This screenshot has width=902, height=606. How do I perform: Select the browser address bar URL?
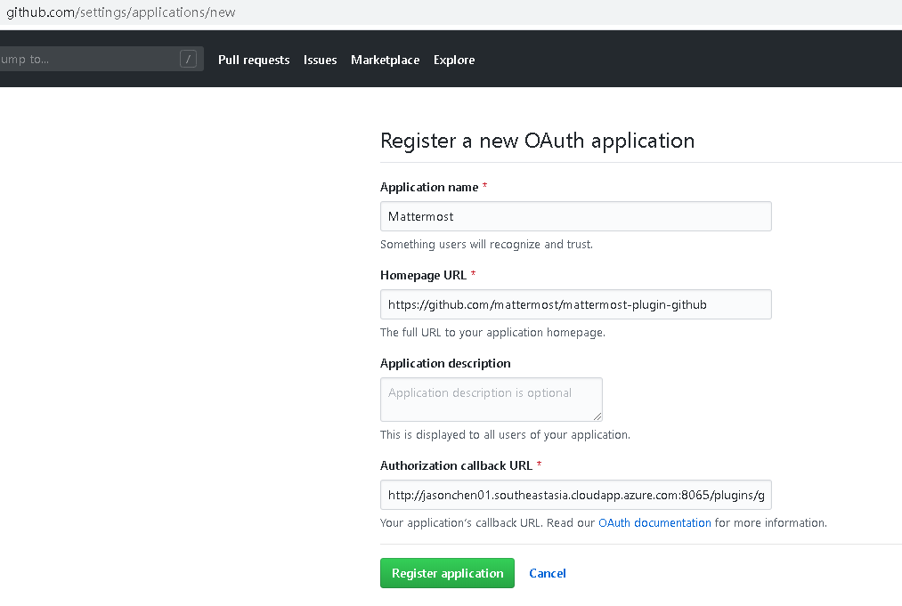121,13
